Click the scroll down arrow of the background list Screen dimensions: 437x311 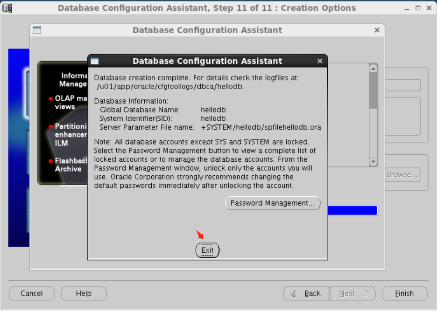(x=374, y=161)
